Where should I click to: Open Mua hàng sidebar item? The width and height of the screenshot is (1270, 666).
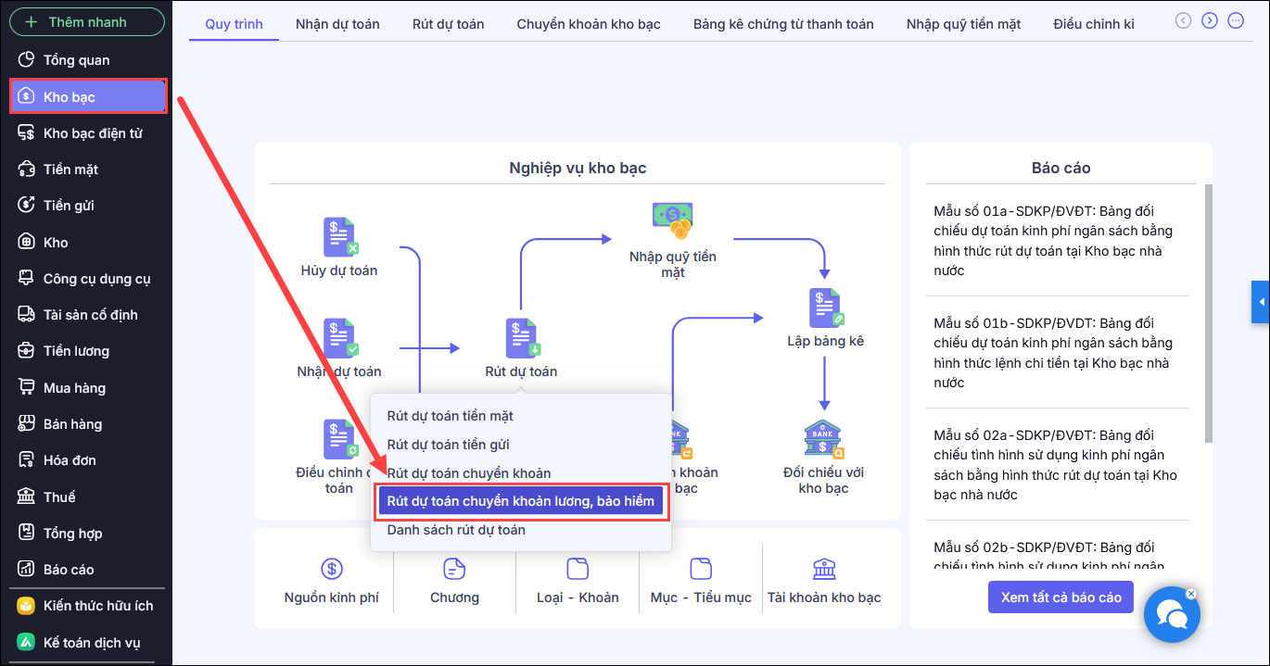[87, 388]
